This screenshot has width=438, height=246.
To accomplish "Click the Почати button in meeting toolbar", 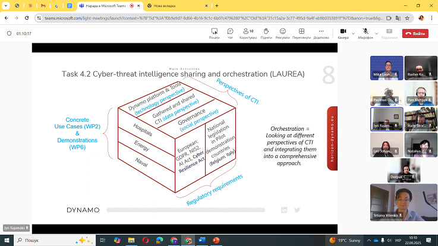I will coord(214,33).
